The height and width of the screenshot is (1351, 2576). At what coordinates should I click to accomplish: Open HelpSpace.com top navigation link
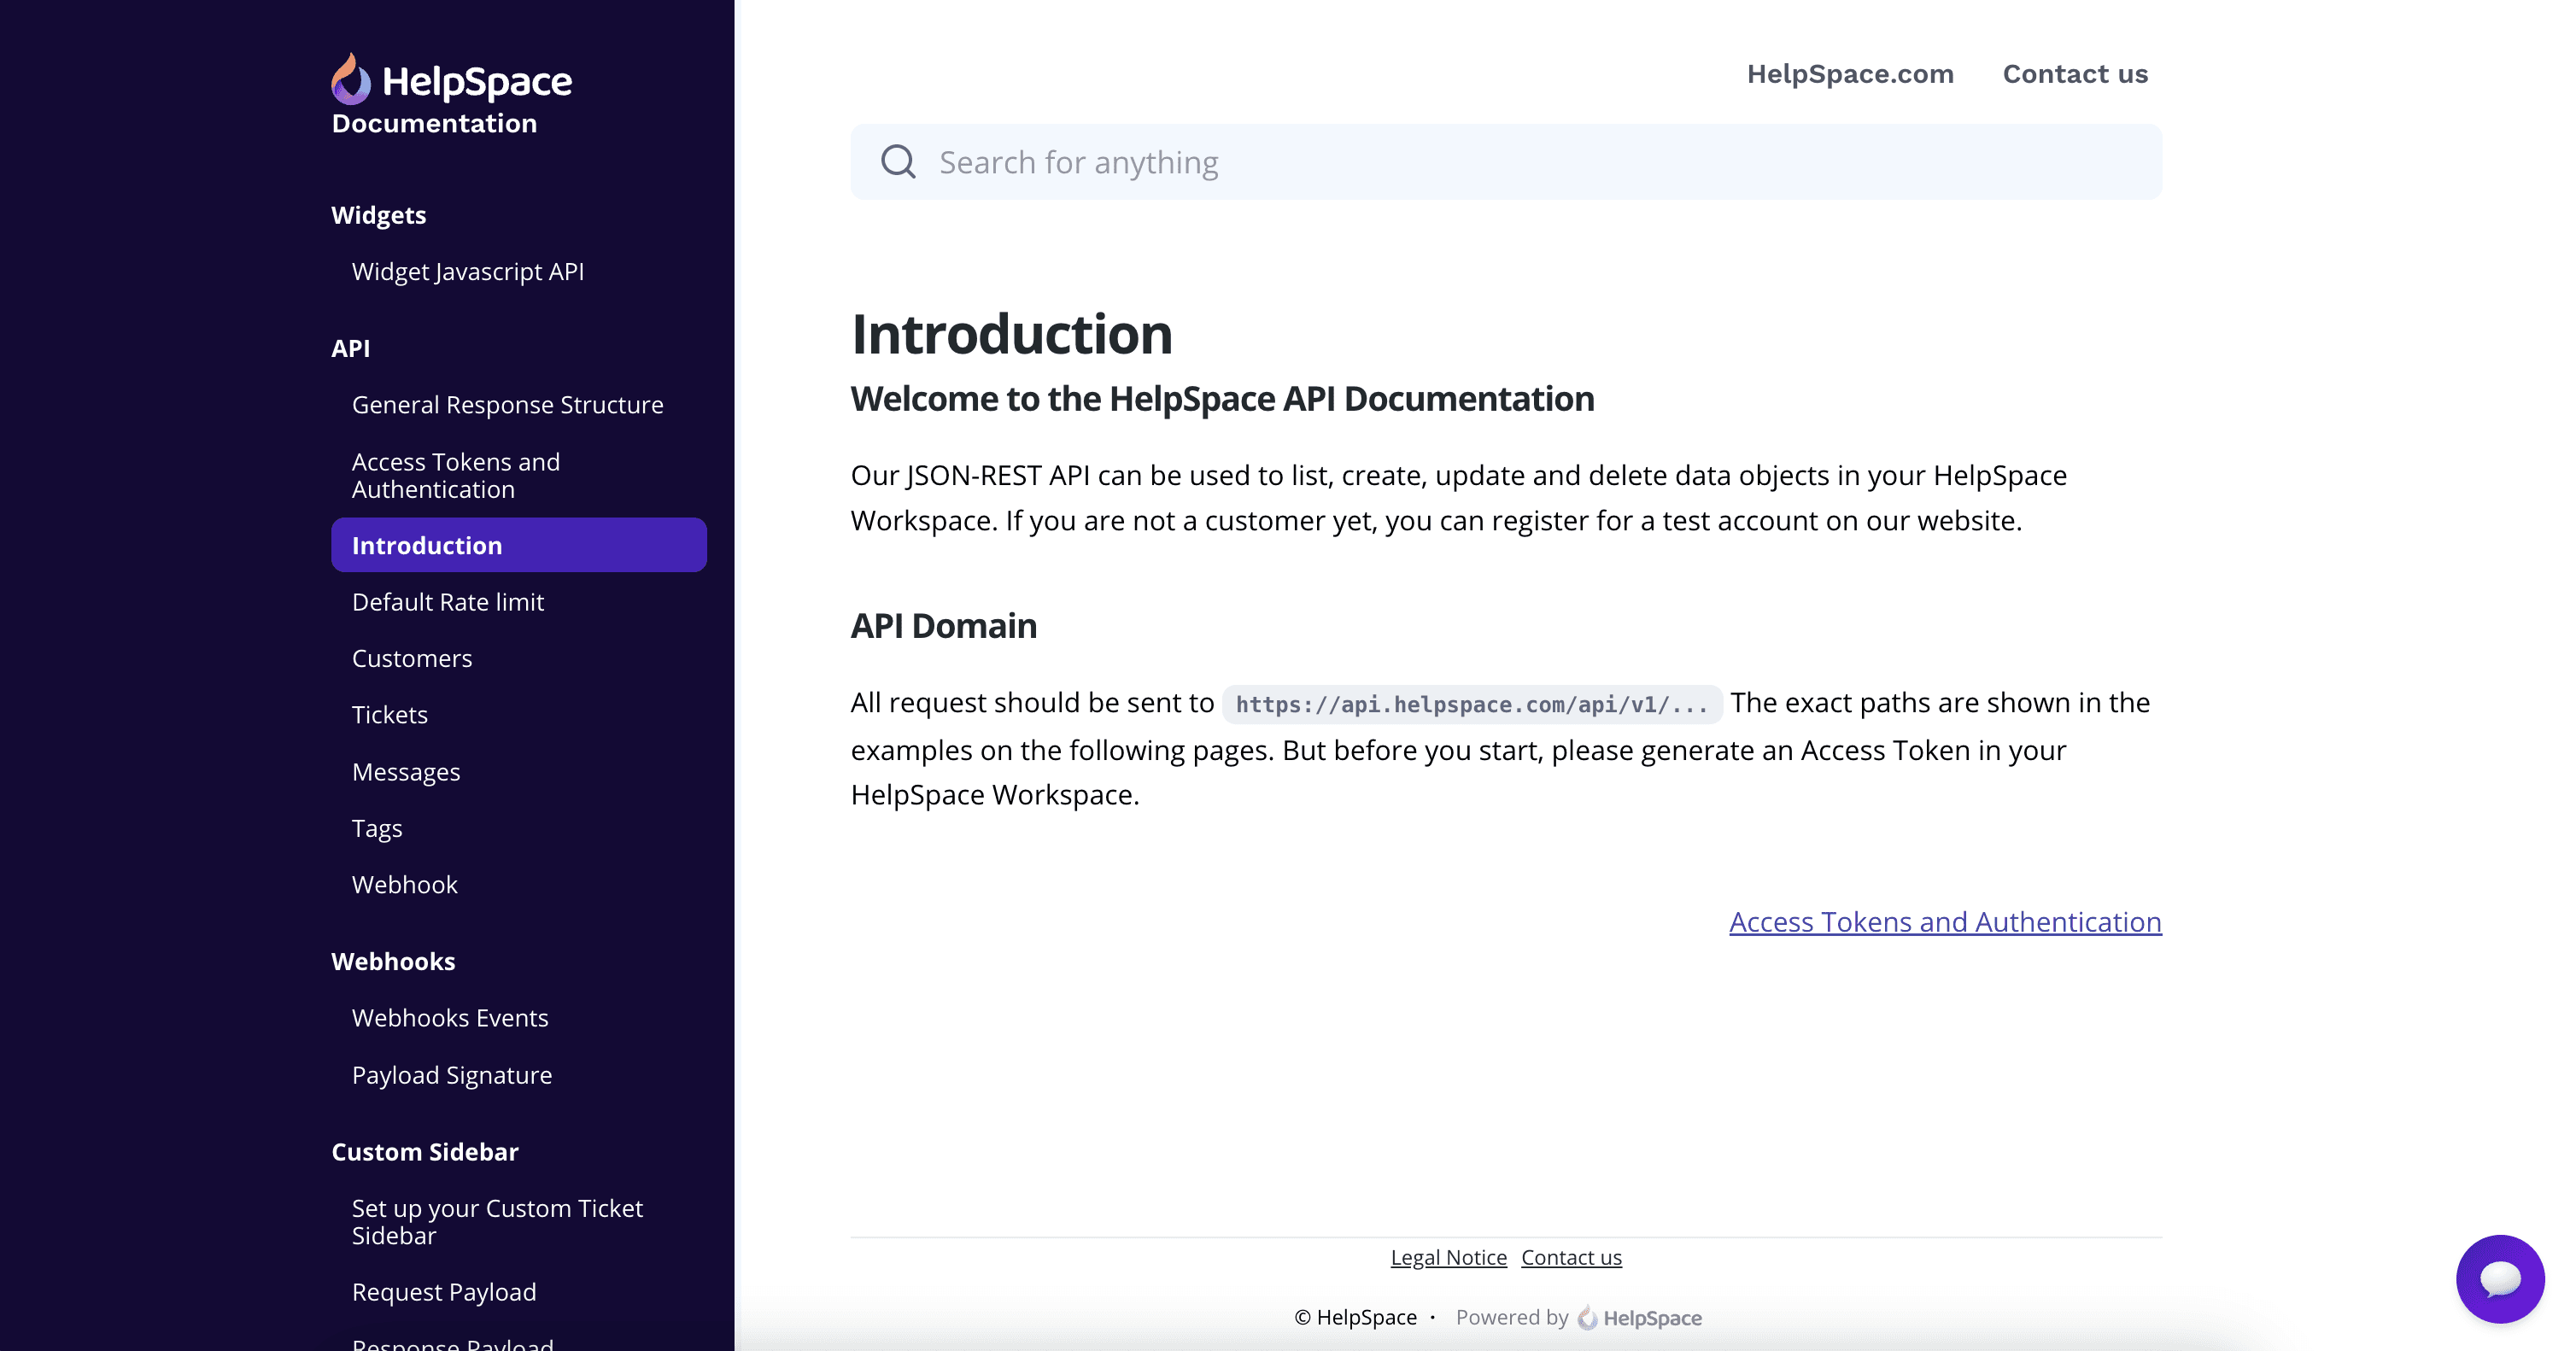[1849, 74]
